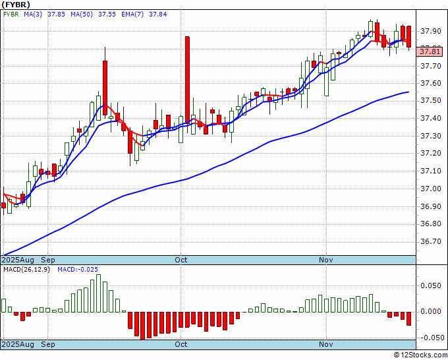Screen dimensions: 448x360
Task: Click the Nov label on price chart axis
Action: pyautogui.click(x=326, y=260)
